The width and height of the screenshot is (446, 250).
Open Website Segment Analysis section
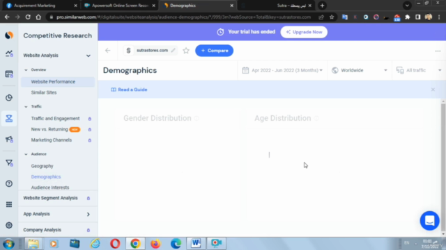(50, 198)
